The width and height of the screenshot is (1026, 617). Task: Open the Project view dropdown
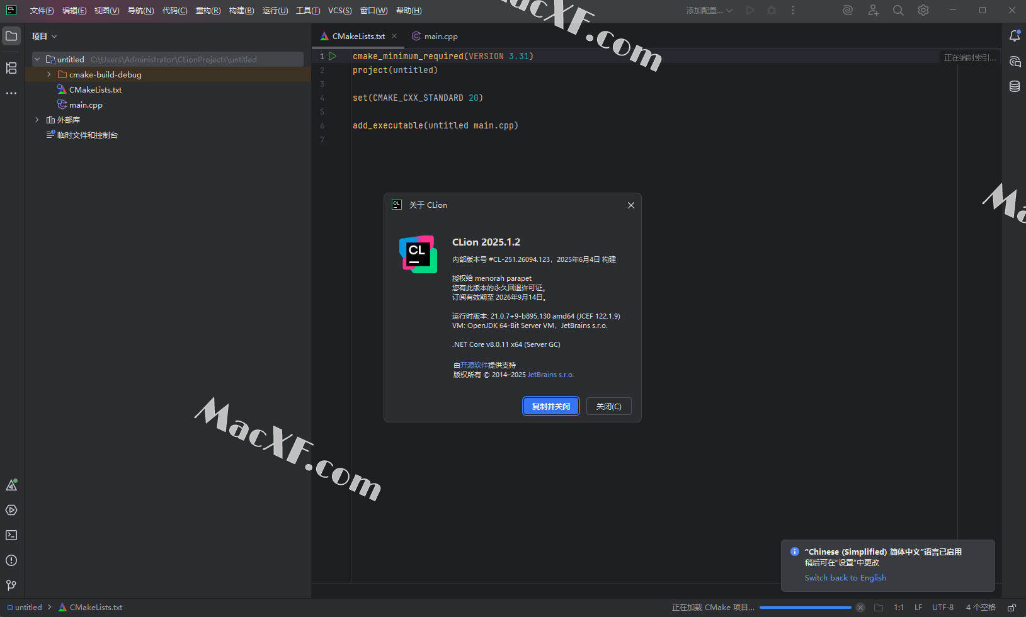44,36
